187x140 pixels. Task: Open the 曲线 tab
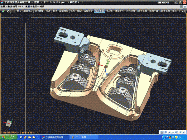(55, 11)
